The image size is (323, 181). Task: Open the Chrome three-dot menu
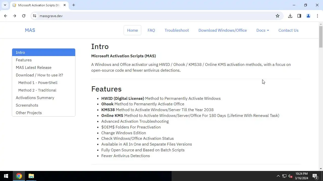click(x=317, y=16)
